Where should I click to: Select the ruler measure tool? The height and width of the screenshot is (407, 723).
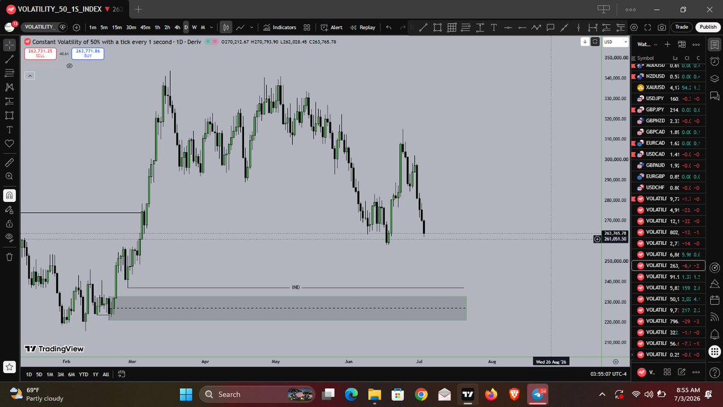(9, 162)
